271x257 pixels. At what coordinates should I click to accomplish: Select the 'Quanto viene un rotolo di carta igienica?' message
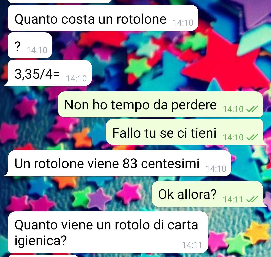108,232
